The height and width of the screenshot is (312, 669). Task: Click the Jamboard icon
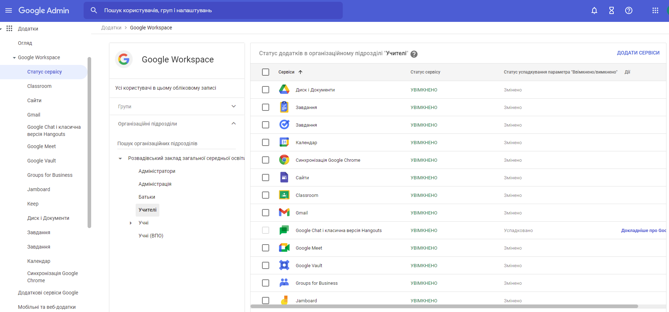[284, 300]
